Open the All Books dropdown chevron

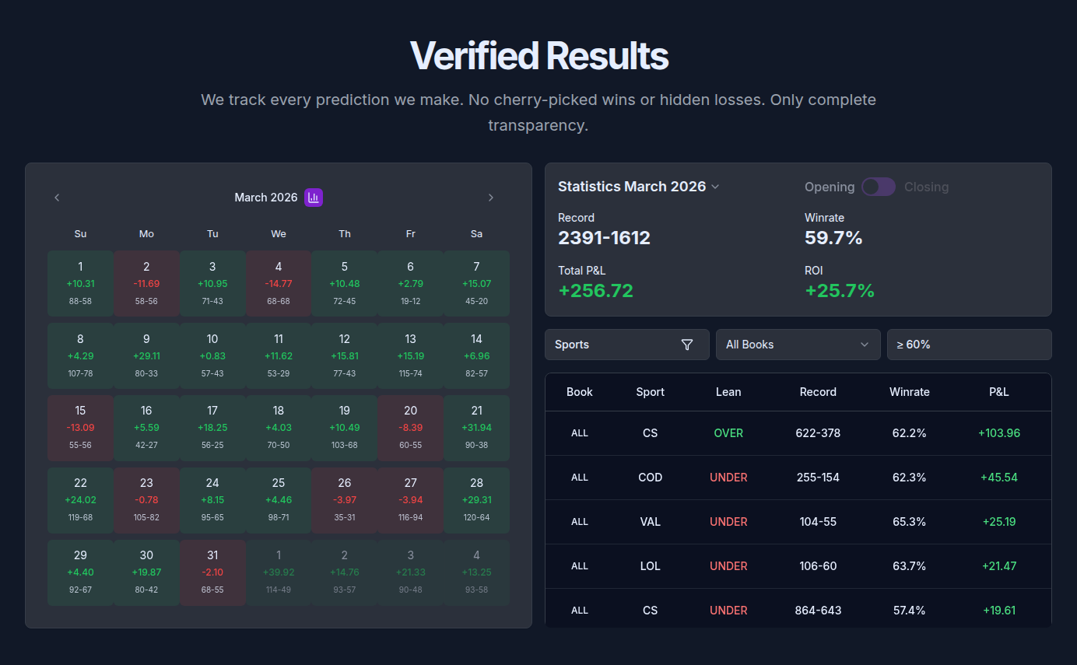tap(864, 345)
